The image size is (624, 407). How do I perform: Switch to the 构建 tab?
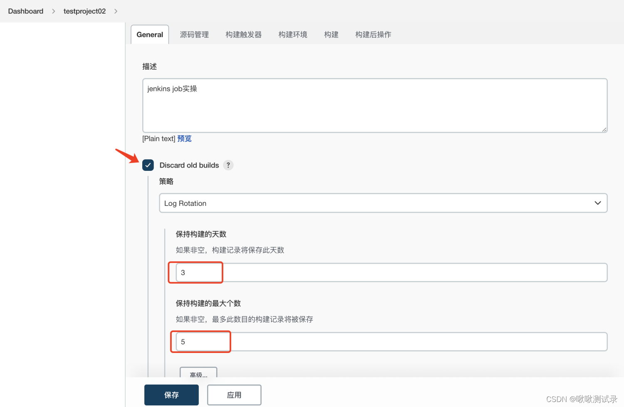pos(331,35)
